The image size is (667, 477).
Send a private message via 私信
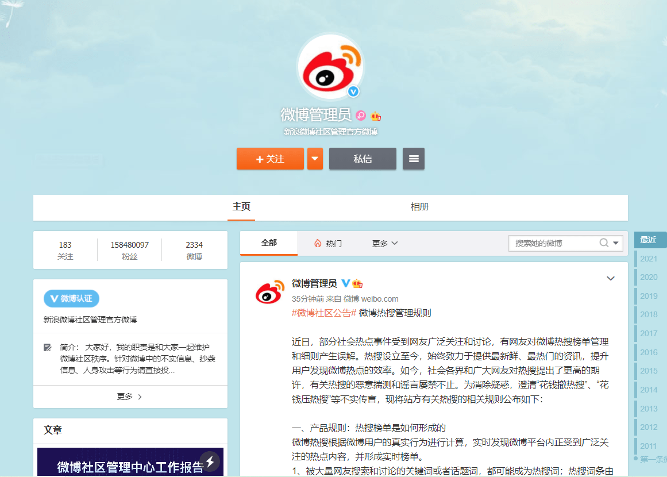[363, 159]
